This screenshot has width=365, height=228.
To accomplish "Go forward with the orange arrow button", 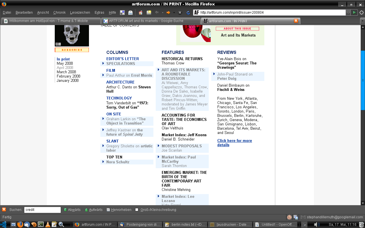I will pyautogui.click(x=168, y=13).
